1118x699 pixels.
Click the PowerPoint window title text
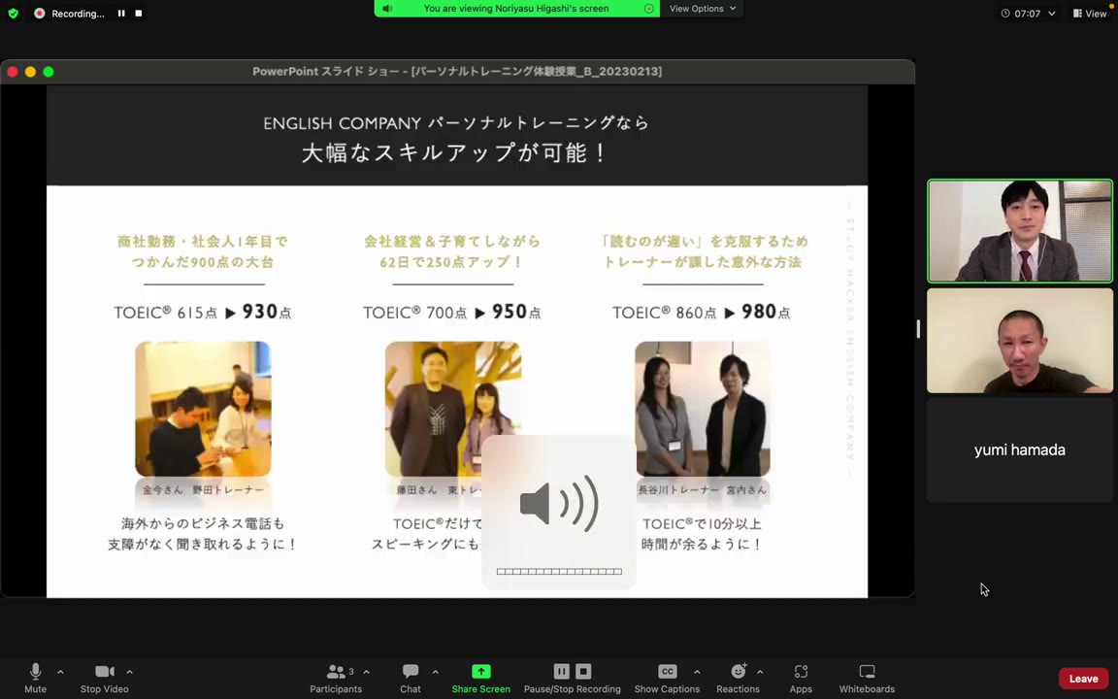pyautogui.click(x=457, y=71)
